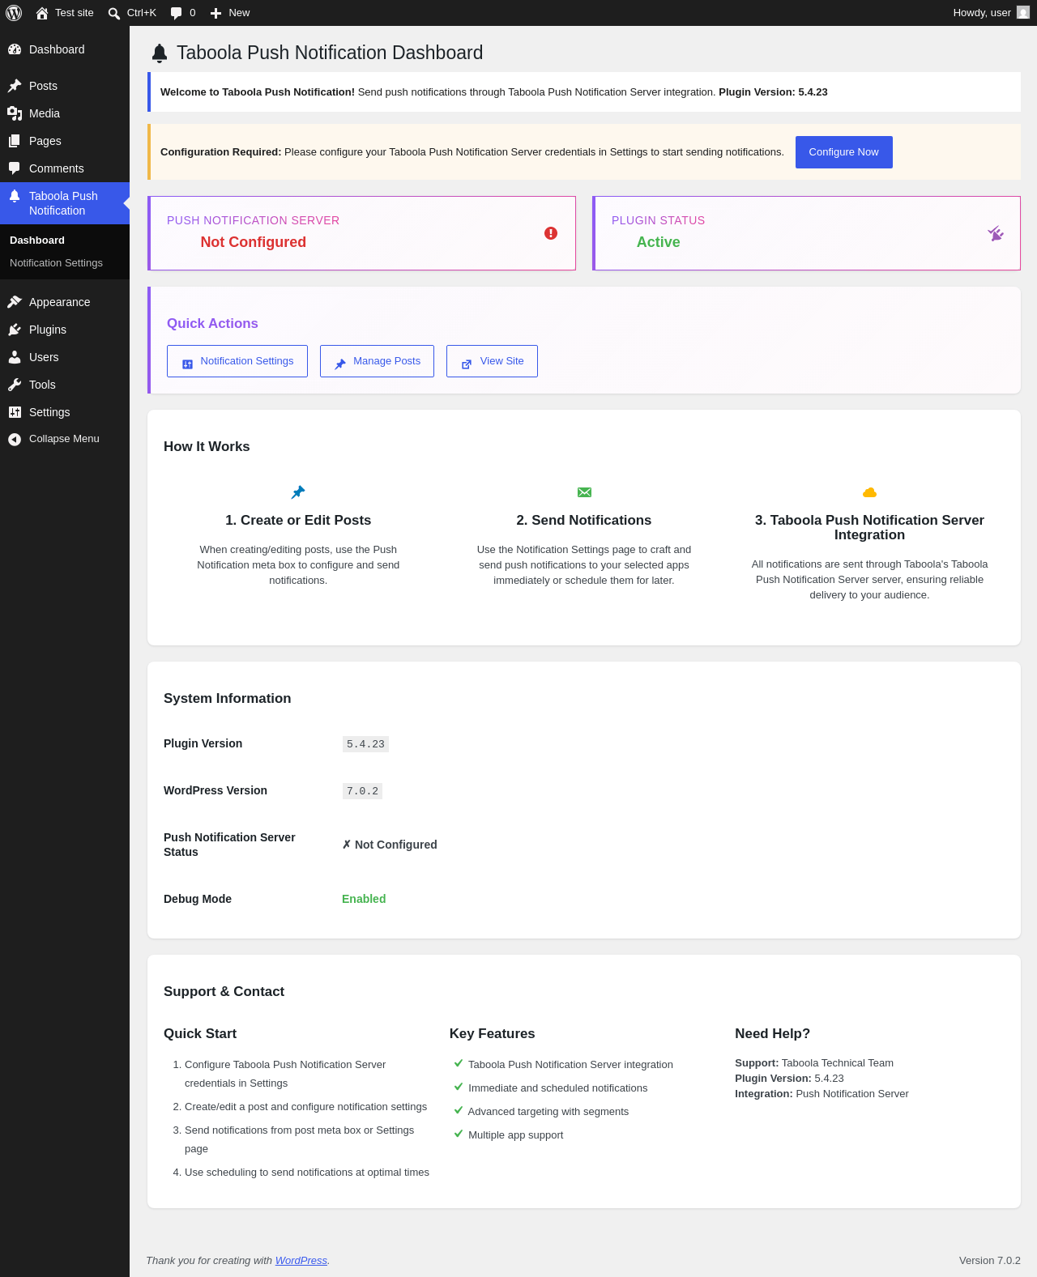This screenshot has width=1037, height=1277.
Task: Click the 'Support: Taboola Technical Team' line
Action: [814, 1063]
